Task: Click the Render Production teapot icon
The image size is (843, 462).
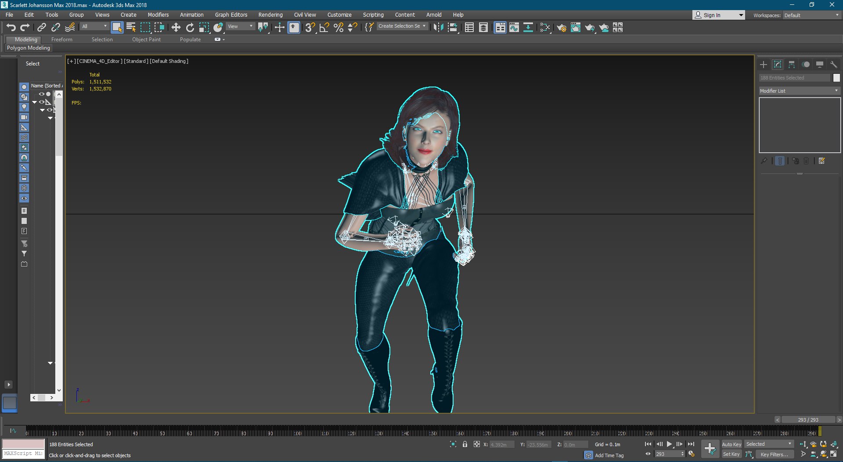Action: tap(590, 27)
